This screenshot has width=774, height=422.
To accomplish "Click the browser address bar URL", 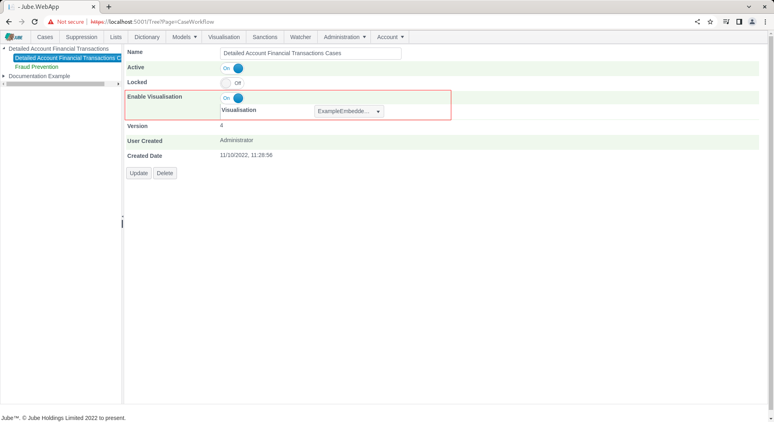I will click(152, 22).
